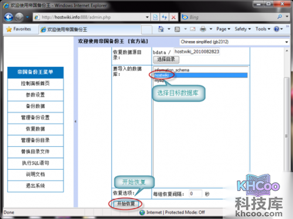The height and width of the screenshot is (219, 293).
Task: Select the 欢迎使用帝国备份王 browser tab
Action: click(90, 30)
